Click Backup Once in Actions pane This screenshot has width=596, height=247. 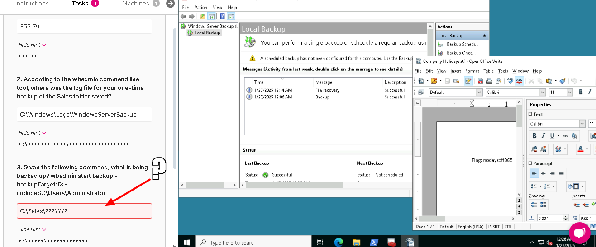pos(461,53)
